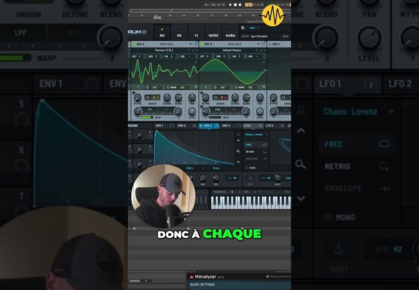Select the ENV 2 tab

(187, 126)
